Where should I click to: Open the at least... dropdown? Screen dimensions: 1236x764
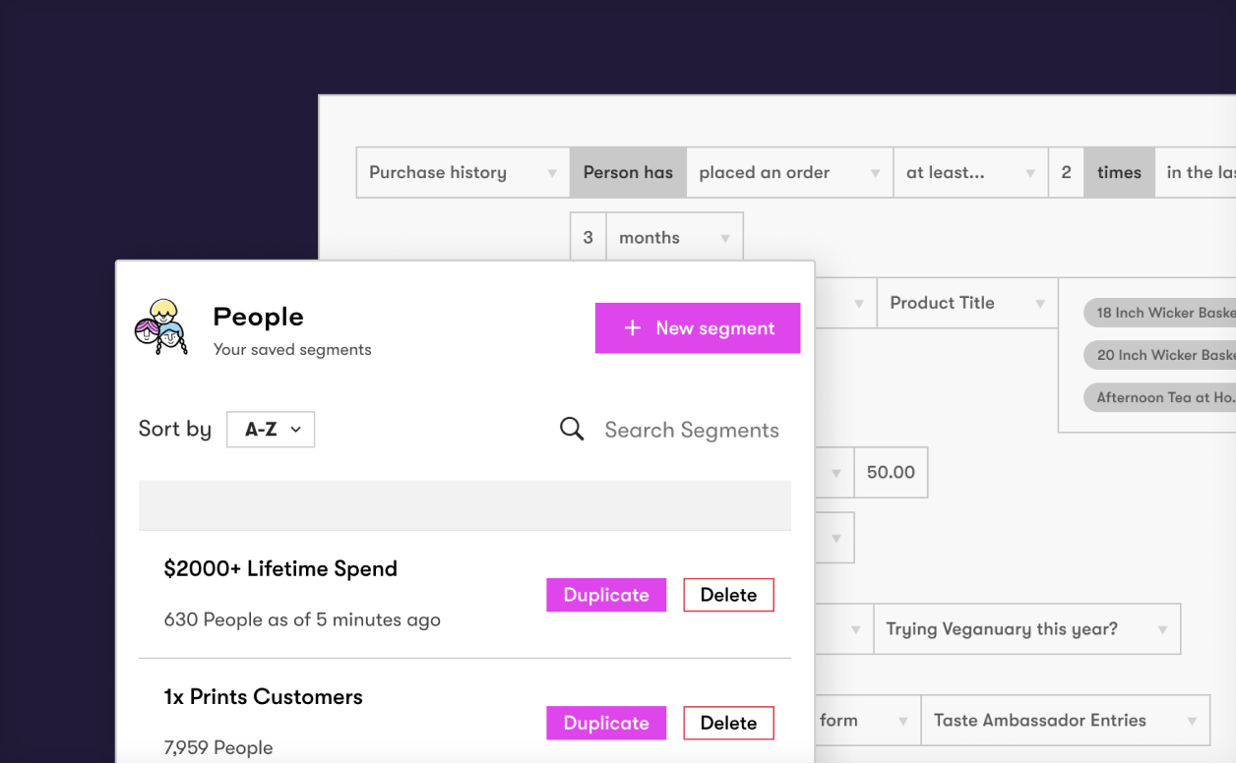970,172
